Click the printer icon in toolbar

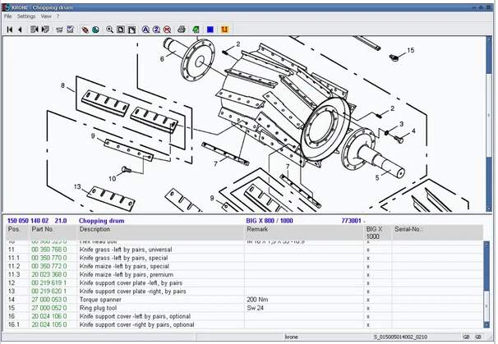pos(182,30)
